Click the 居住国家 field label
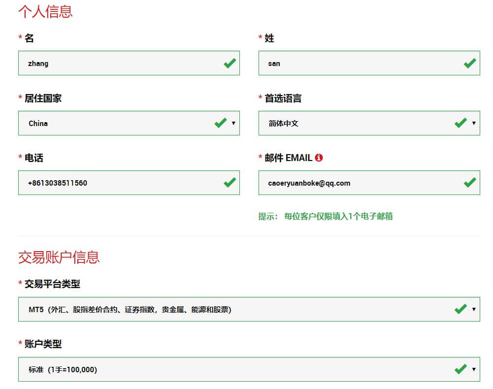493x389 pixels. [x=43, y=98]
